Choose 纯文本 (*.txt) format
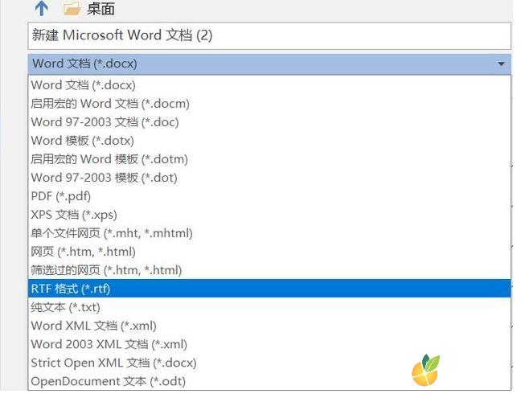The height and width of the screenshot is (398, 521). coord(269,307)
